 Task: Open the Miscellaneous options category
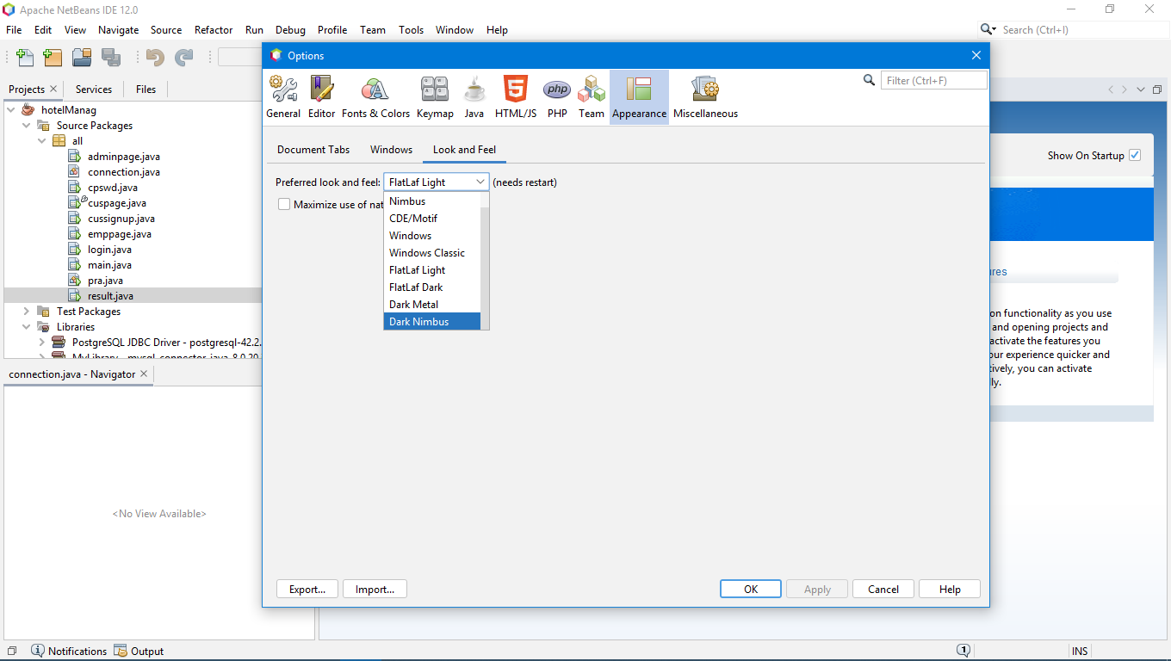[x=705, y=97]
